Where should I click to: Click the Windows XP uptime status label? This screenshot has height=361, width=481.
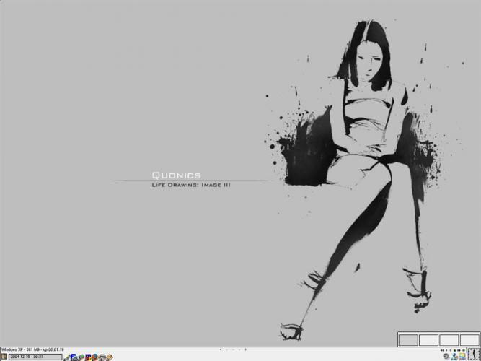[33, 349]
